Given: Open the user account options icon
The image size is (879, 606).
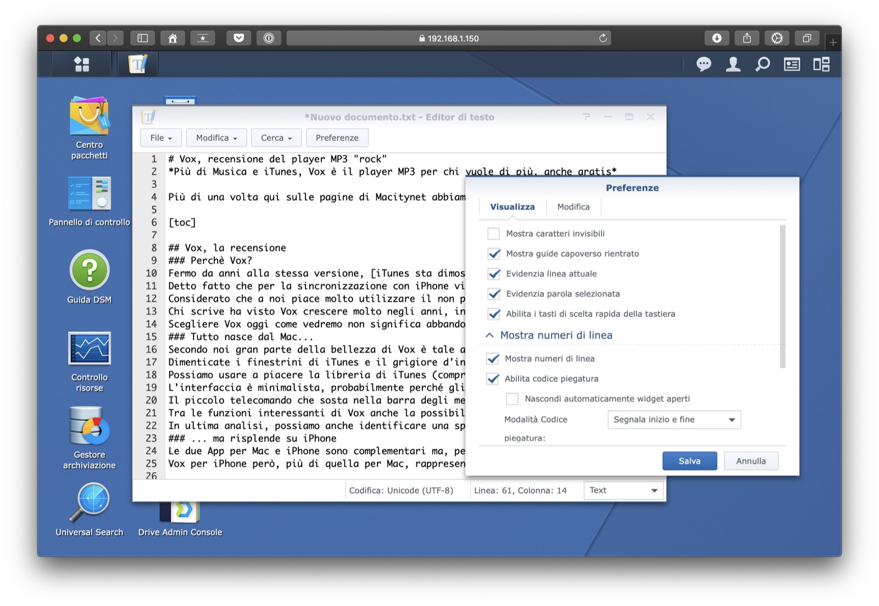Looking at the screenshot, I should (x=733, y=64).
